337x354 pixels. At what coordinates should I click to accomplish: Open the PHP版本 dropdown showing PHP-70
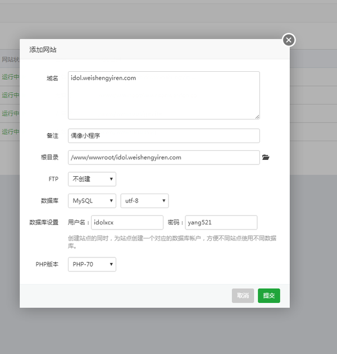click(92, 264)
